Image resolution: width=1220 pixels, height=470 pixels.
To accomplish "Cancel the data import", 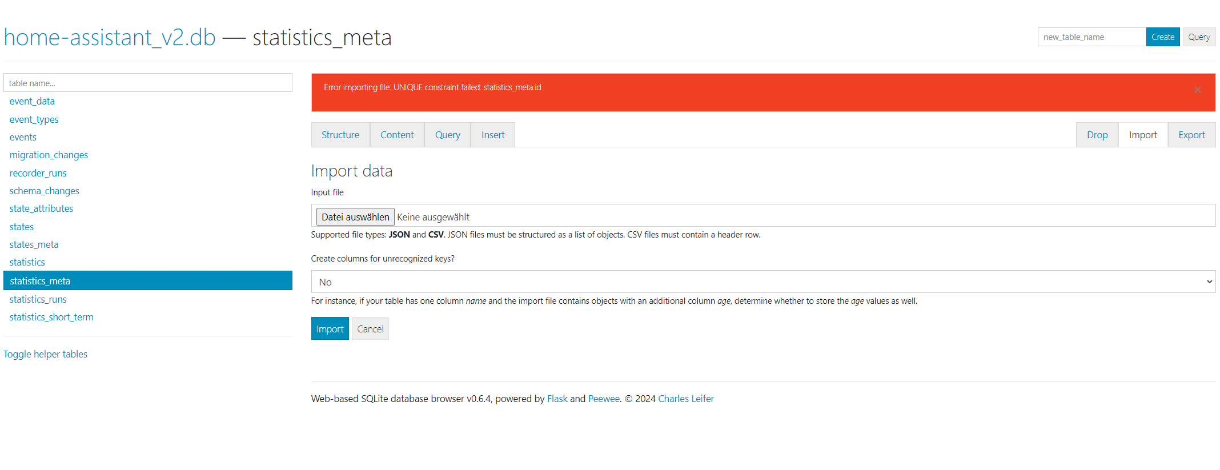I will point(370,328).
